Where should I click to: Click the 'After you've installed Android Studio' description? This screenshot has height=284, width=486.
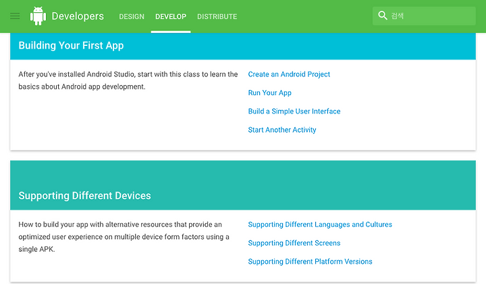128,80
